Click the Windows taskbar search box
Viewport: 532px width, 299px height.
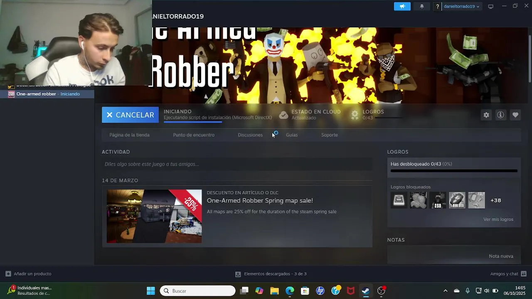click(x=198, y=291)
